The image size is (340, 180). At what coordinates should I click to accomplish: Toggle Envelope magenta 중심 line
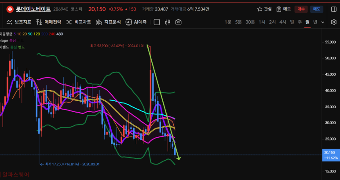(x=13, y=40)
